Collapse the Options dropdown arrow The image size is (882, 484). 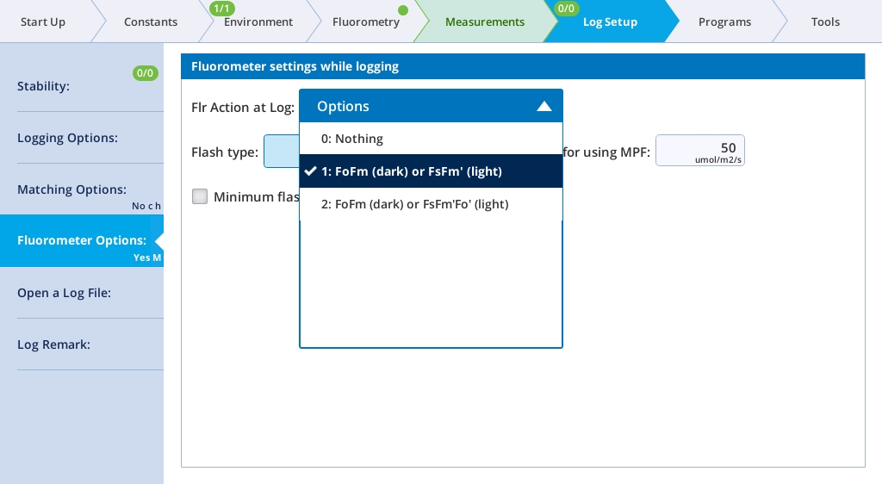543,107
